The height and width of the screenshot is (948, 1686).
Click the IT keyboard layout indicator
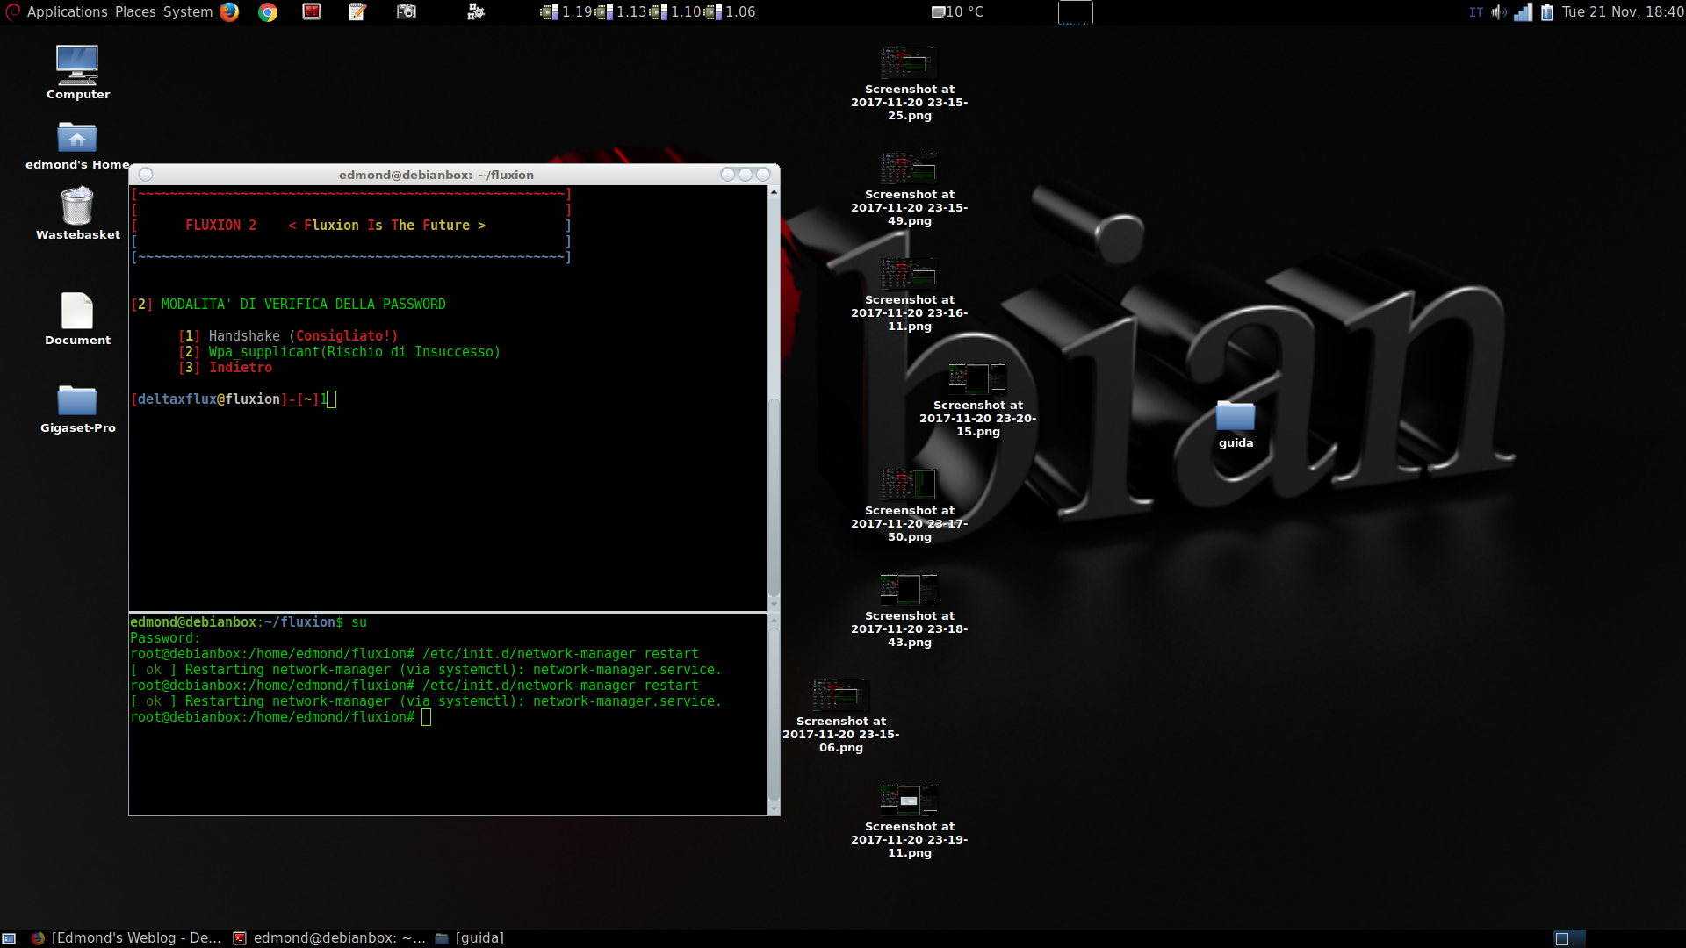pos(1476,11)
